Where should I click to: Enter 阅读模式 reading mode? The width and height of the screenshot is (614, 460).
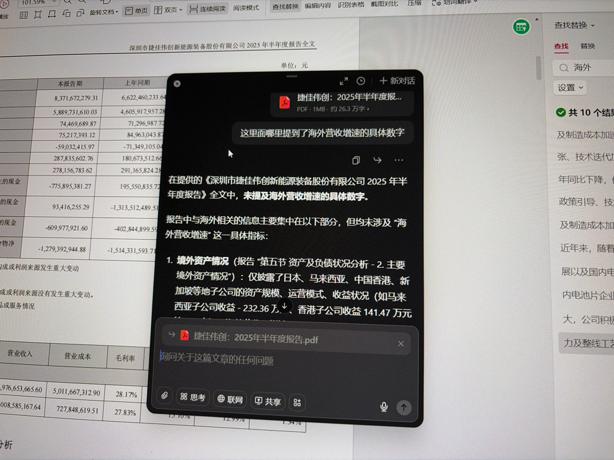click(x=246, y=7)
